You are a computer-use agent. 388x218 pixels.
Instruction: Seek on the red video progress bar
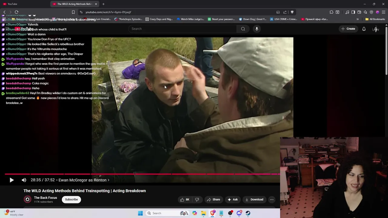(x=142, y=174)
